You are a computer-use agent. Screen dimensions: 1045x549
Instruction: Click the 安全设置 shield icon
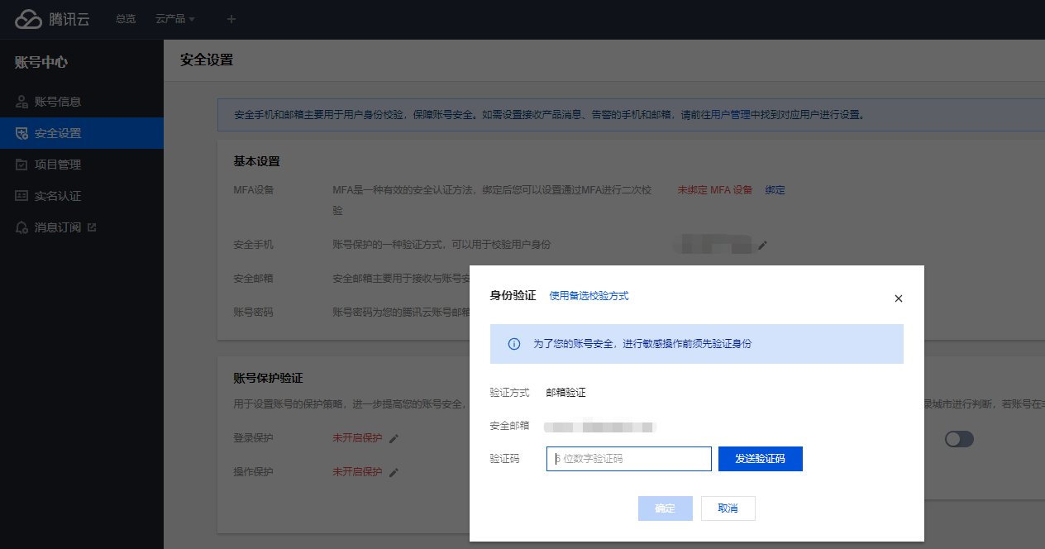(x=21, y=133)
